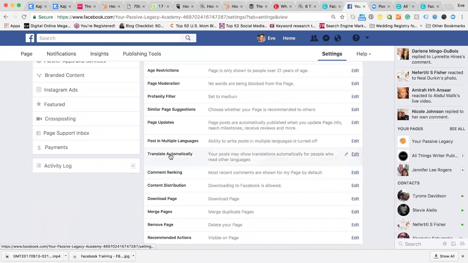Click the Activity Log exit arrow icon

click(x=133, y=166)
